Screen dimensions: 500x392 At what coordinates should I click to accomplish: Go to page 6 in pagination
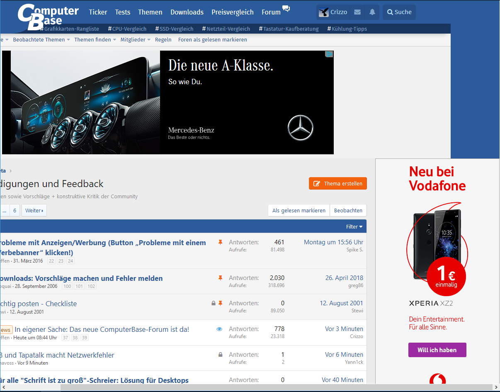click(x=15, y=210)
